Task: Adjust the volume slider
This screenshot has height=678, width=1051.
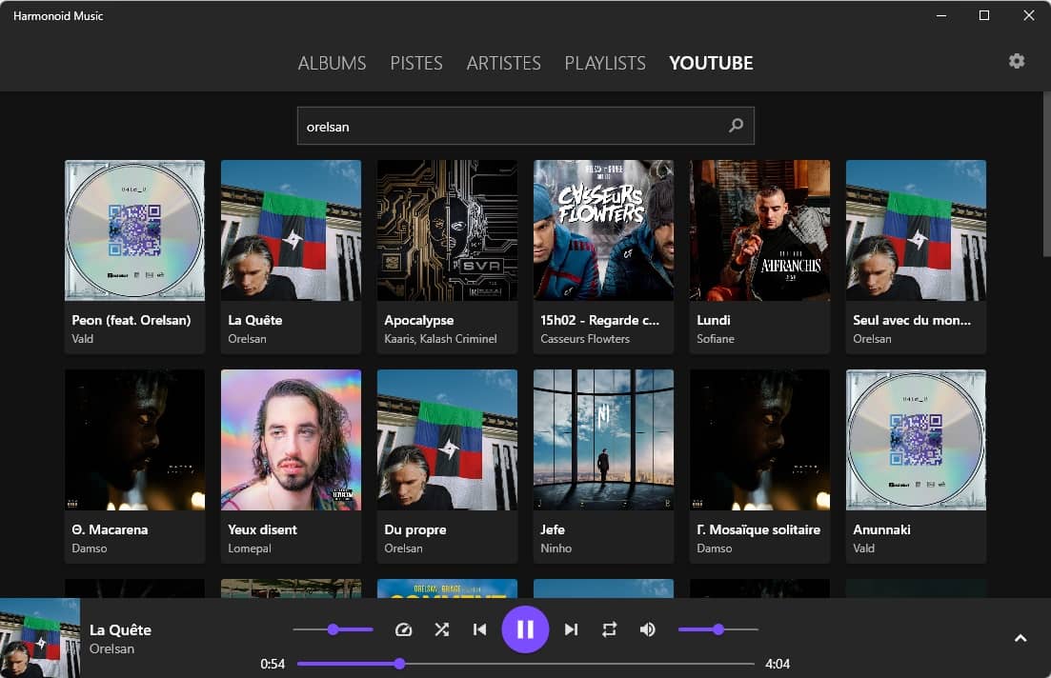Action: click(718, 629)
